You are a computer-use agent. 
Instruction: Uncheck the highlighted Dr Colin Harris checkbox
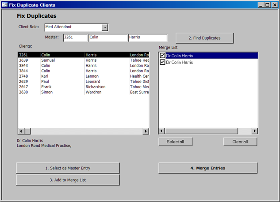coord(162,56)
